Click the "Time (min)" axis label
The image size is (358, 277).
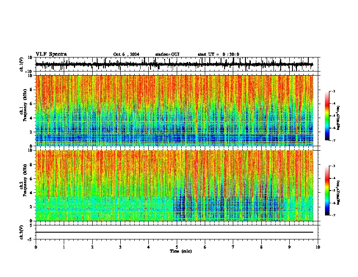181,251
